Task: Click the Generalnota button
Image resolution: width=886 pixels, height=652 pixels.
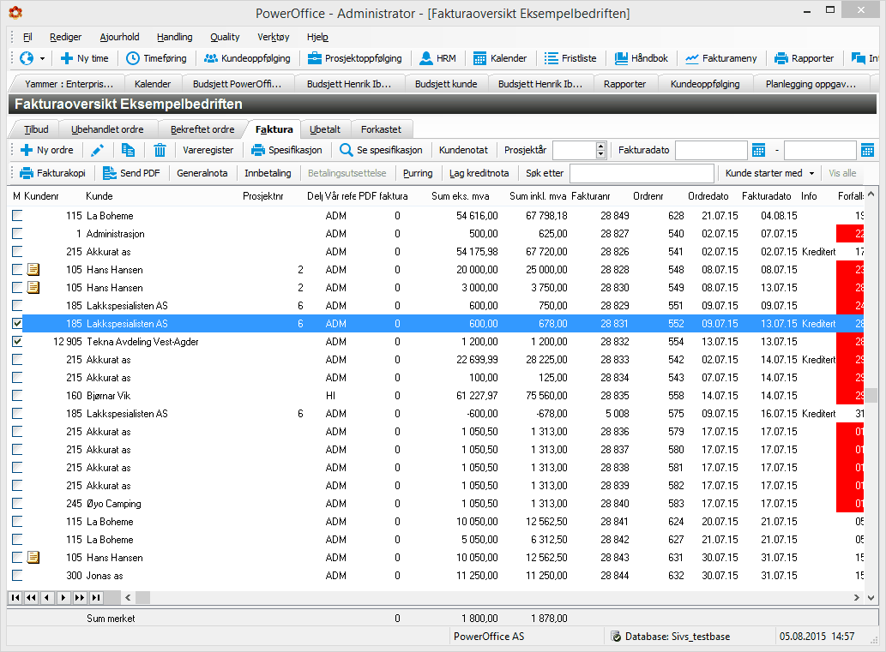Action: pyautogui.click(x=202, y=173)
